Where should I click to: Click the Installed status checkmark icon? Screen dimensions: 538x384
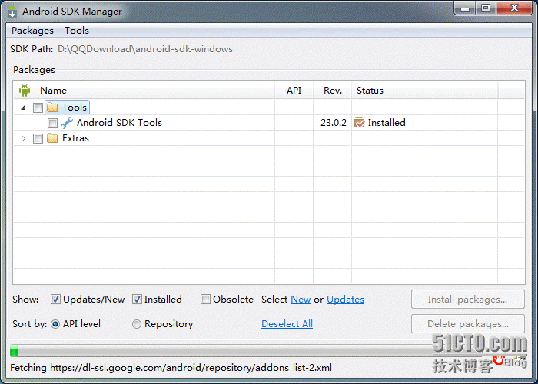click(359, 122)
